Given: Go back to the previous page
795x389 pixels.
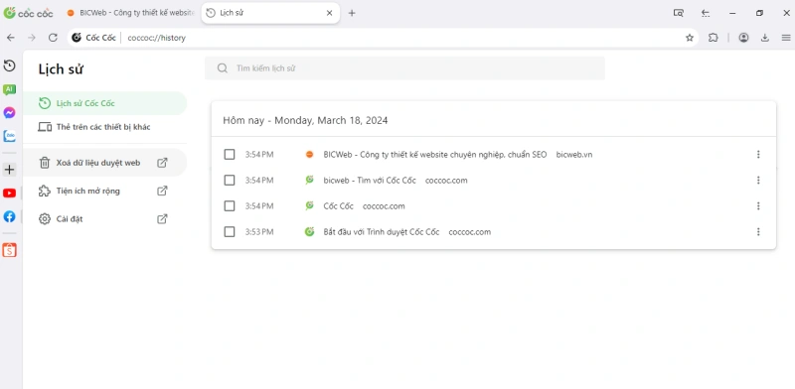Looking at the screenshot, I should pos(11,38).
